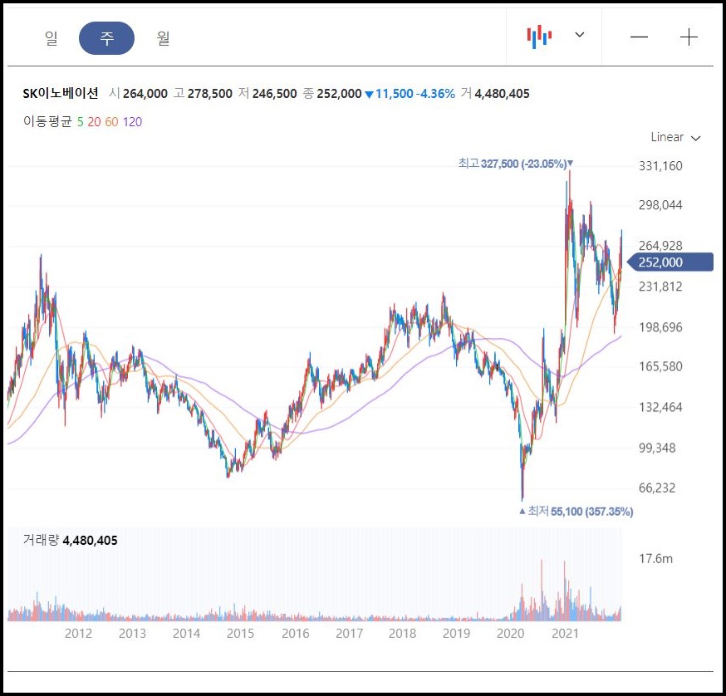Click the opening price 264,000 value
The image size is (726, 696).
coord(145,94)
